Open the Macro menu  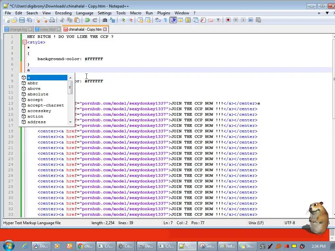click(x=136, y=13)
